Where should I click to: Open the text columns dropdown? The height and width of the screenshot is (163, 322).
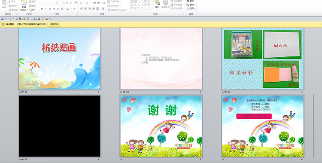pyautogui.click(x=103, y=9)
